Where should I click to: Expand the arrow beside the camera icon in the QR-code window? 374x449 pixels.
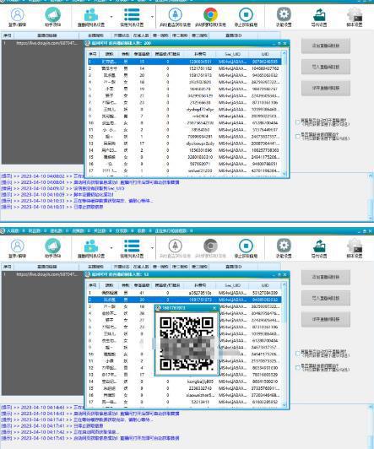111,248
